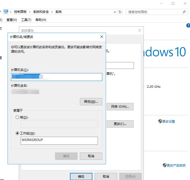Expand chevron after 控制面板 breadcrumb
190x180 pixels.
click(30, 12)
